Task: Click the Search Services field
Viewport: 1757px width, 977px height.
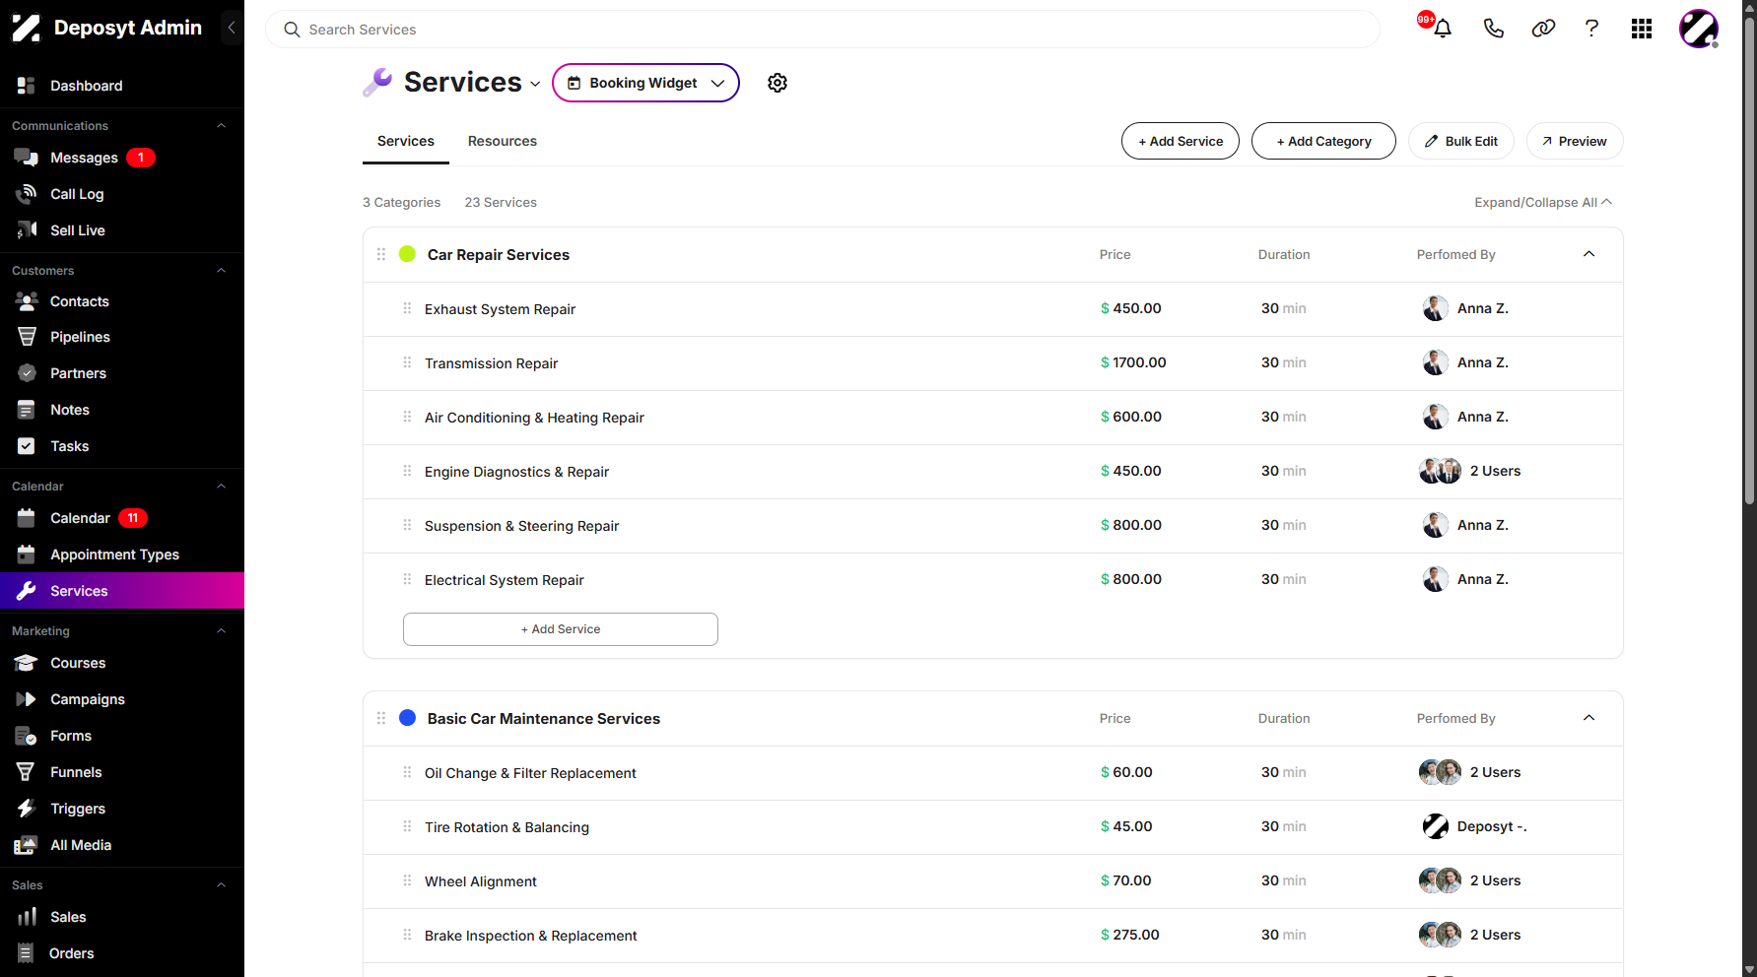Action: click(x=823, y=30)
